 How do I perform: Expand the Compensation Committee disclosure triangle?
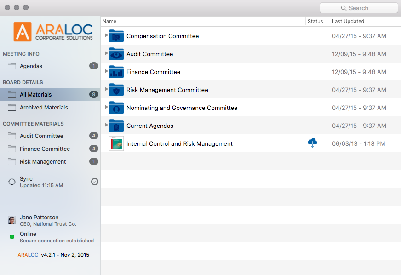click(106, 36)
